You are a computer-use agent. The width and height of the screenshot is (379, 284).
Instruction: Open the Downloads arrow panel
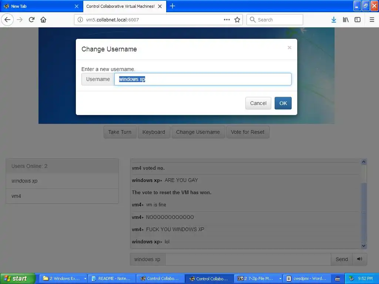pyautogui.click(x=334, y=20)
